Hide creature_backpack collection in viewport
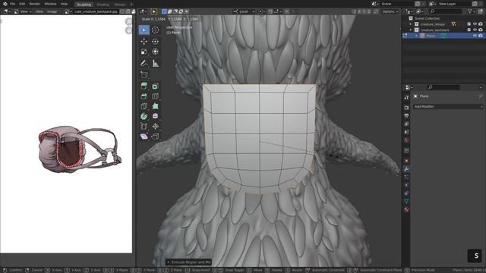 tap(475, 30)
